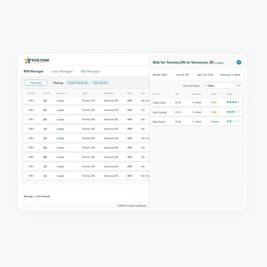Switch to the Lane Manager tab
The width and height of the screenshot is (267, 267).
[62, 71]
